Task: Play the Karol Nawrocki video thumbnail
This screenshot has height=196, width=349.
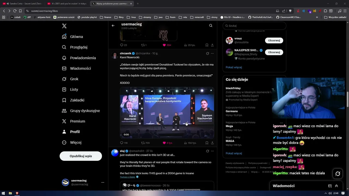Action: 167,113
